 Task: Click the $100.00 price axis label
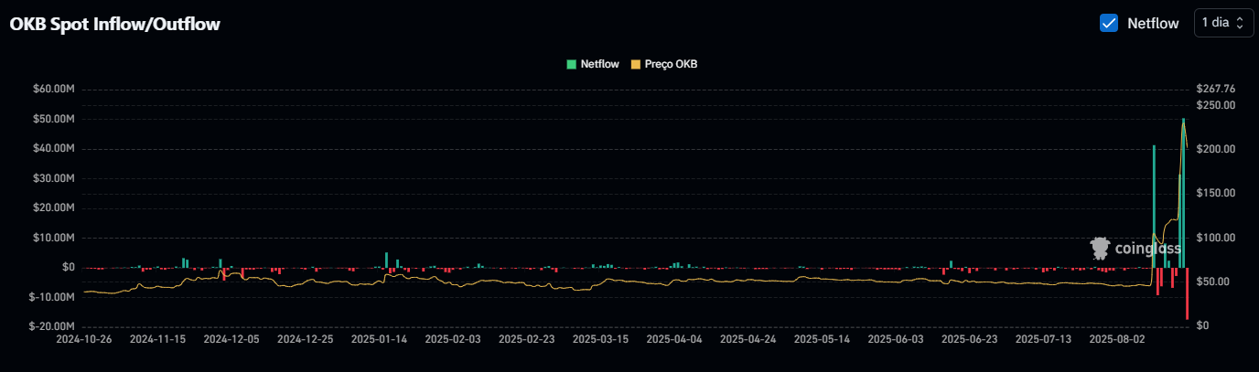tap(1215, 238)
